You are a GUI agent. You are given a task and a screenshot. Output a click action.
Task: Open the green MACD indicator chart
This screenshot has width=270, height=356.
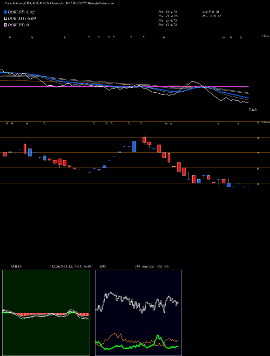[x=46, y=313]
